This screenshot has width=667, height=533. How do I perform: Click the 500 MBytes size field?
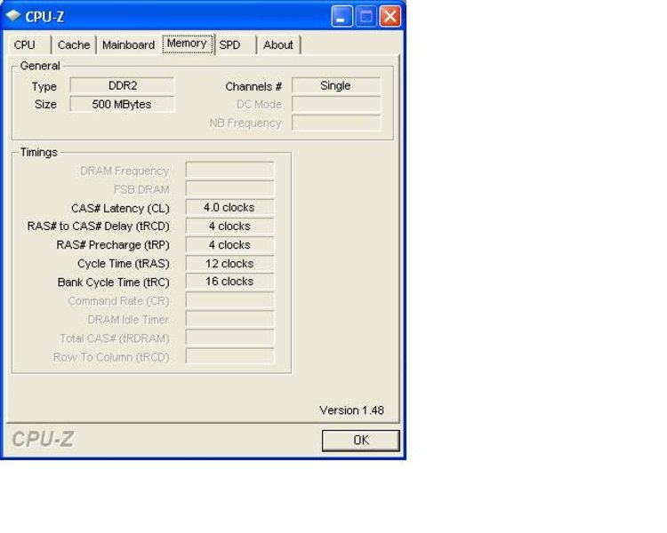(x=122, y=105)
